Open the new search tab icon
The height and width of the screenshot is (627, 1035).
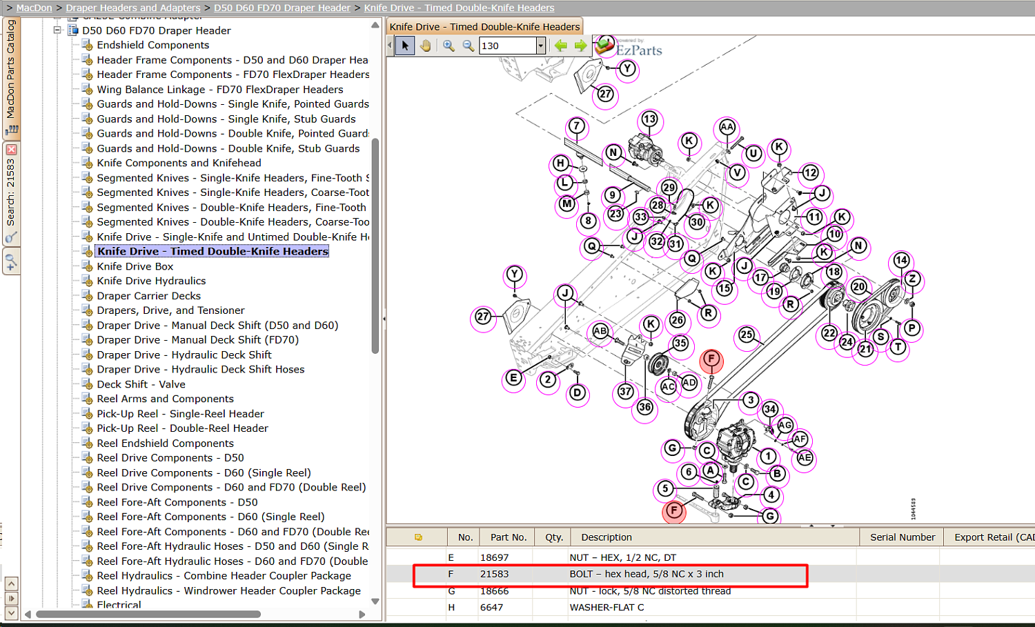[11, 263]
